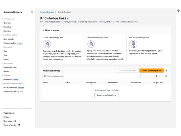
Task: Open Guardrails in the sidebar
Action: coord(8,79)
